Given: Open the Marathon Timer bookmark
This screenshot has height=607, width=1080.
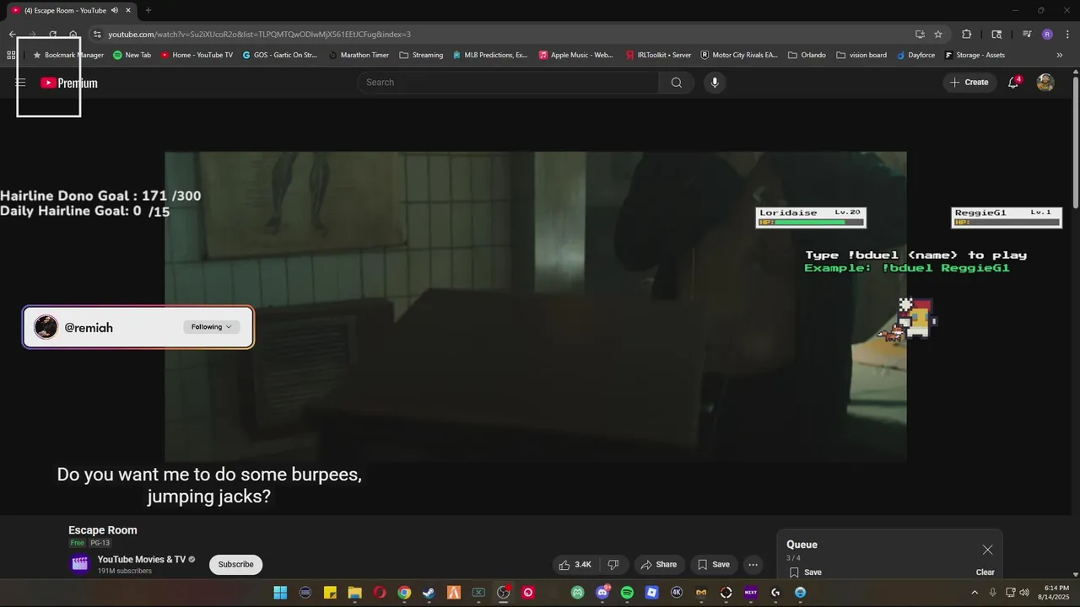Looking at the screenshot, I should click(359, 55).
